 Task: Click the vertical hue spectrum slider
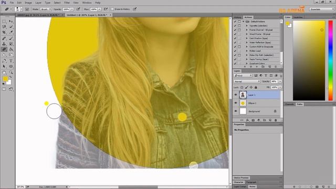[x=331, y=61]
